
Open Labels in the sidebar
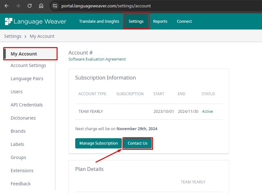click(x=17, y=144)
